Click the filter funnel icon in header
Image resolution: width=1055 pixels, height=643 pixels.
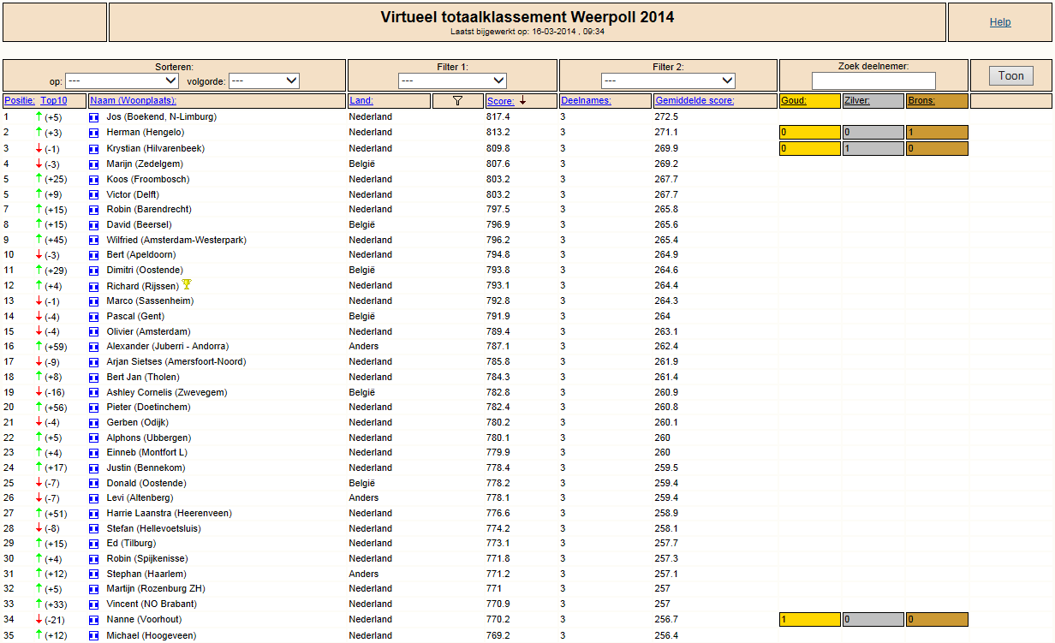[457, 101]
